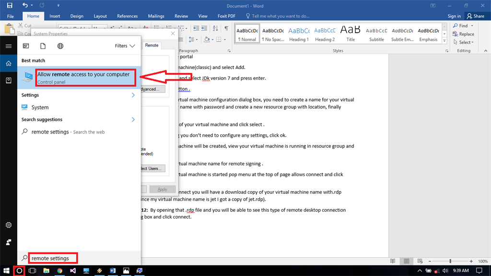Click the Share button
The image size is (491, 276).
476,16
